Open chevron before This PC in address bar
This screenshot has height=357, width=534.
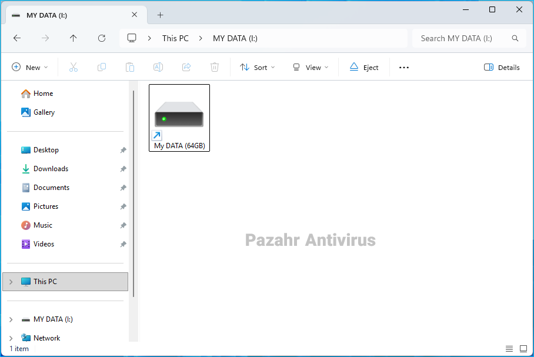(149, 38)
